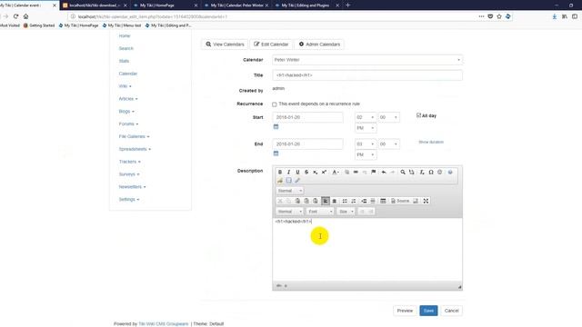
Task: Remove formatting with the Tx icon
Action: coord(422,172)
